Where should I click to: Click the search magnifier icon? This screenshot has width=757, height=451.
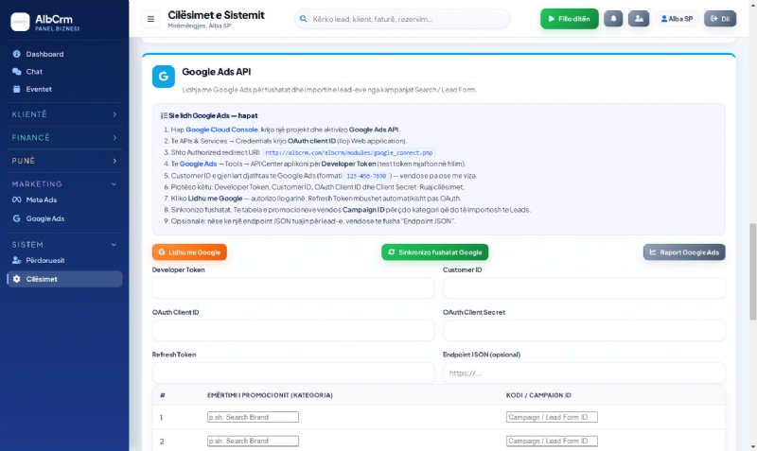click(303, 19)
